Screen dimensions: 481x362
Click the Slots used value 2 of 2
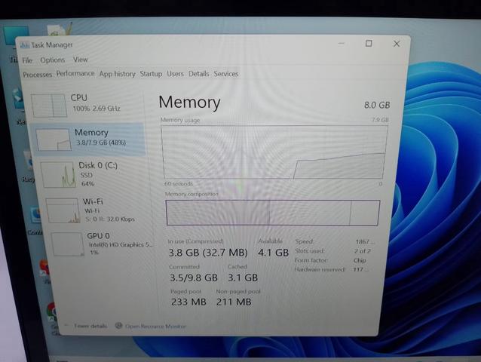coord(363,251)
